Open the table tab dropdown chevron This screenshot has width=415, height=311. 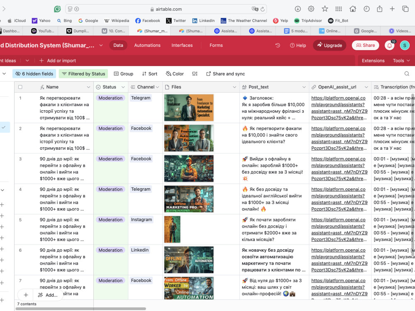[27, 61]
